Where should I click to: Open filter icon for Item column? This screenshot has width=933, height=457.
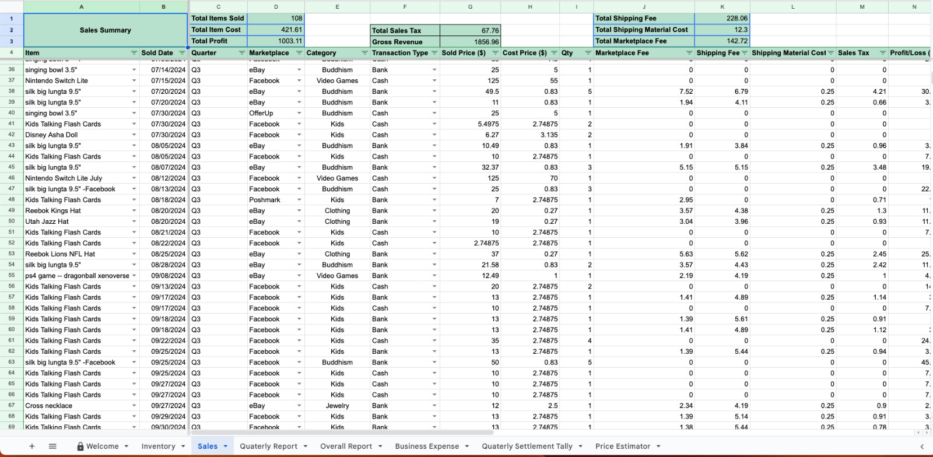[x=134, y=53]
